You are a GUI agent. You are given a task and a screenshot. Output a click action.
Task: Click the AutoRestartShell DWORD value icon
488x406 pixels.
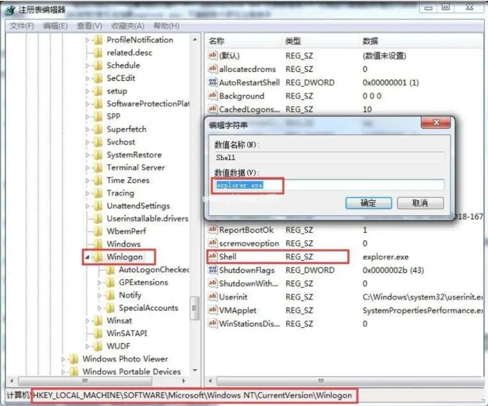click(213, 82)
